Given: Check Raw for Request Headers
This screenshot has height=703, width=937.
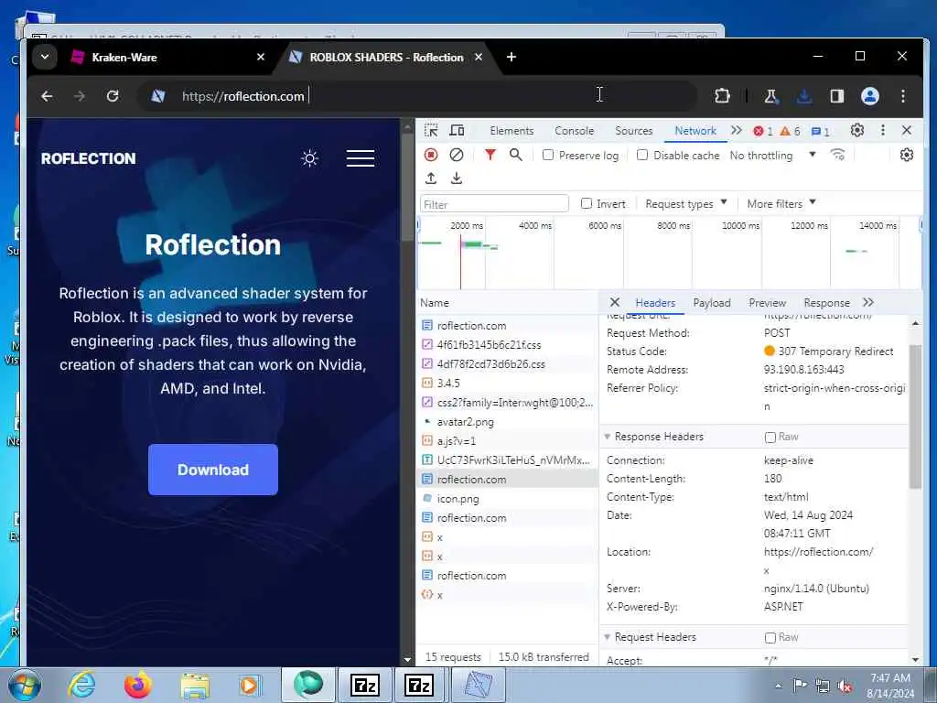Looking at the screenshot, I should pyautogui.click(x=770, y=638).
